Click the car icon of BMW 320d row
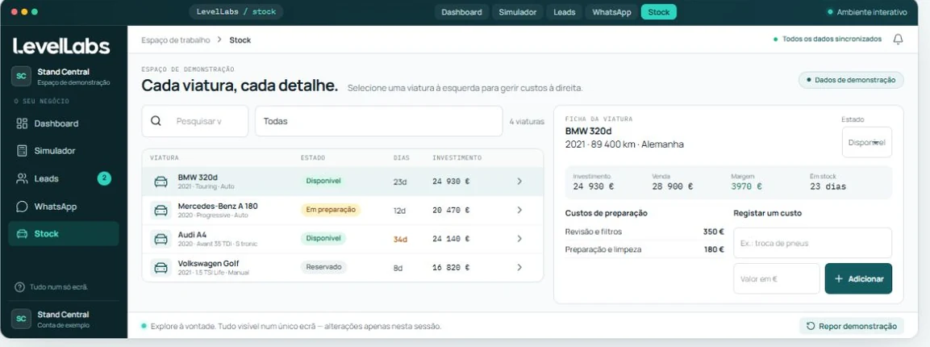This screenshot has width=930, height=347. pos(161,182)
